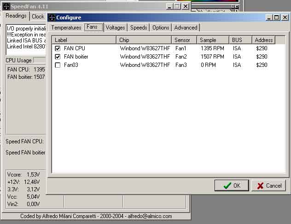291x224 pixels.
Task: Click the Linked ISA BUS log line
Action: pyautogui.click(x=26, y=41)
